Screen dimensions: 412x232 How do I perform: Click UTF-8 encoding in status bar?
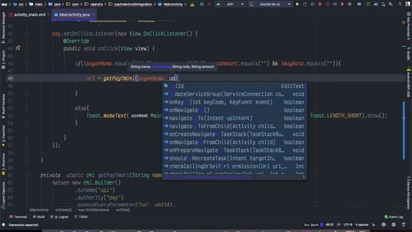(348, 225)
